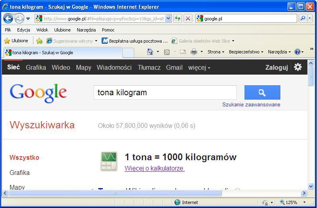The height and width of the screenshot is (208, 317).
Task: Open the Edycja menu
Action: point(23,30)
